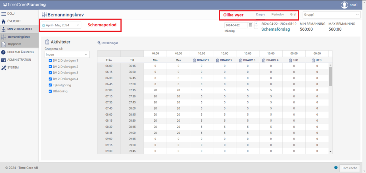Click the help question mark icon

336,167
